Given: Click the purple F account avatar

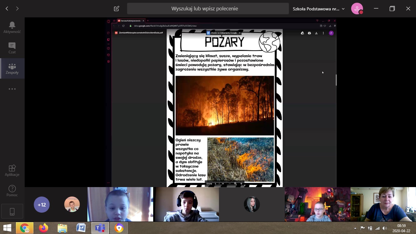Looking at the screenshot, I should point(331,33).
